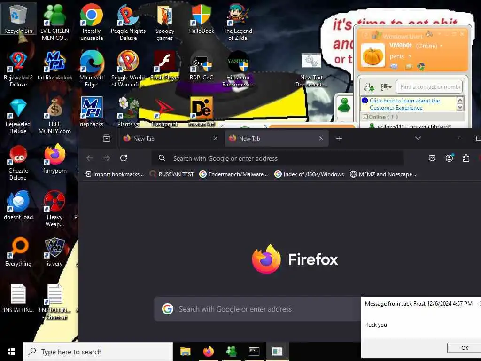Image resolution: width=481 pixels, height=361 pixels.
Task: Open Index of /ISOs/Windows bookmark
Action: point(309,174)
